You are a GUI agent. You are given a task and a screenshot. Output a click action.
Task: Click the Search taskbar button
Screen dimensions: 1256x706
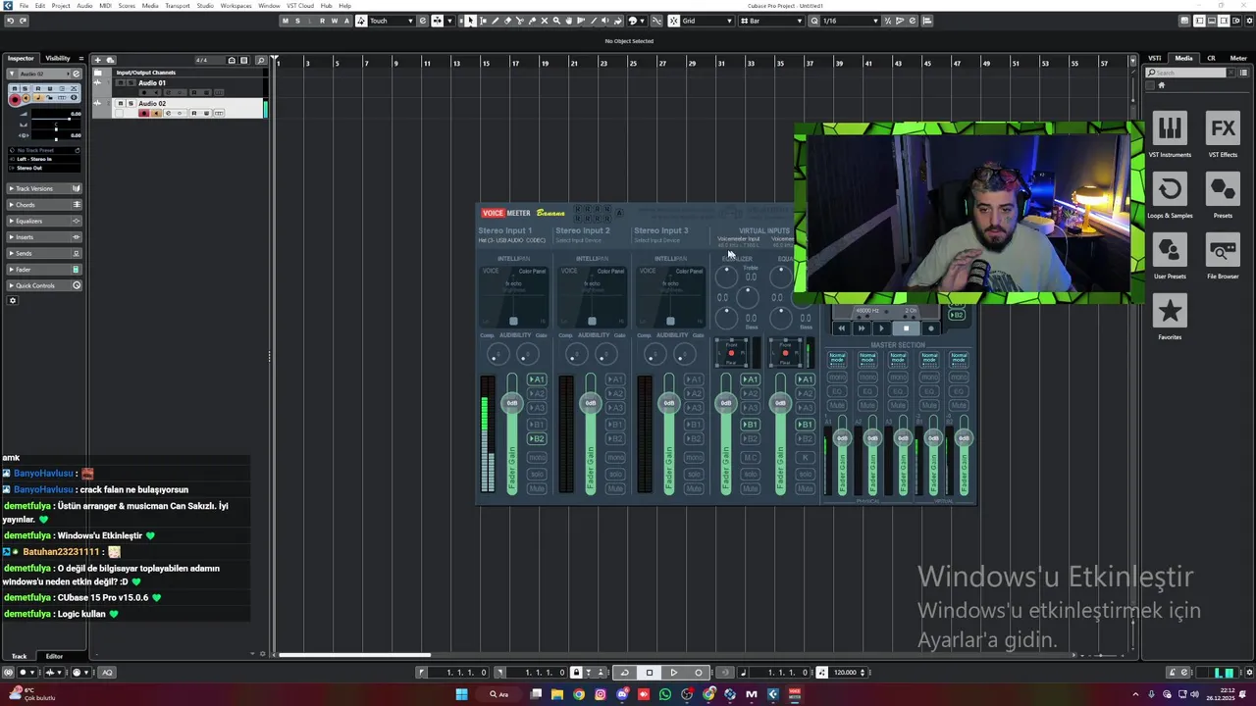(x=498, y=694)
